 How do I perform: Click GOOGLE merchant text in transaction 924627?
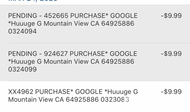pyautogui.click(x=124, y=54)
